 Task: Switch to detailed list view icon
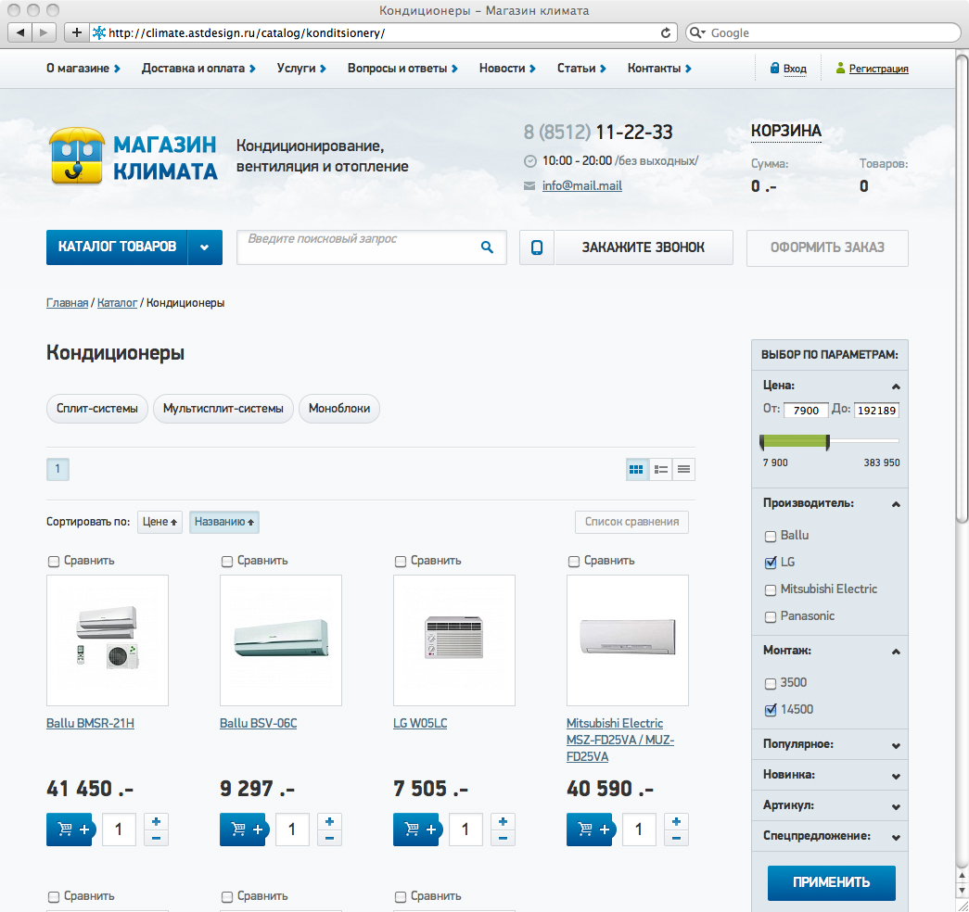pyautogui.click(x=660, y=470)
